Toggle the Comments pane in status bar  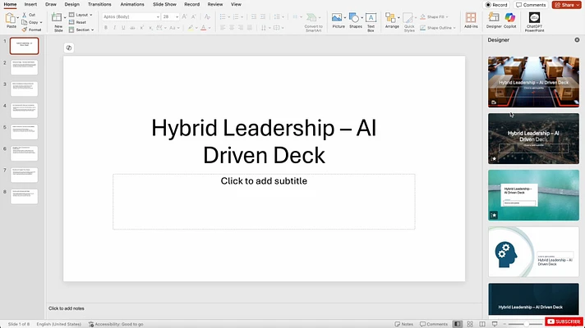click(434, 324)
